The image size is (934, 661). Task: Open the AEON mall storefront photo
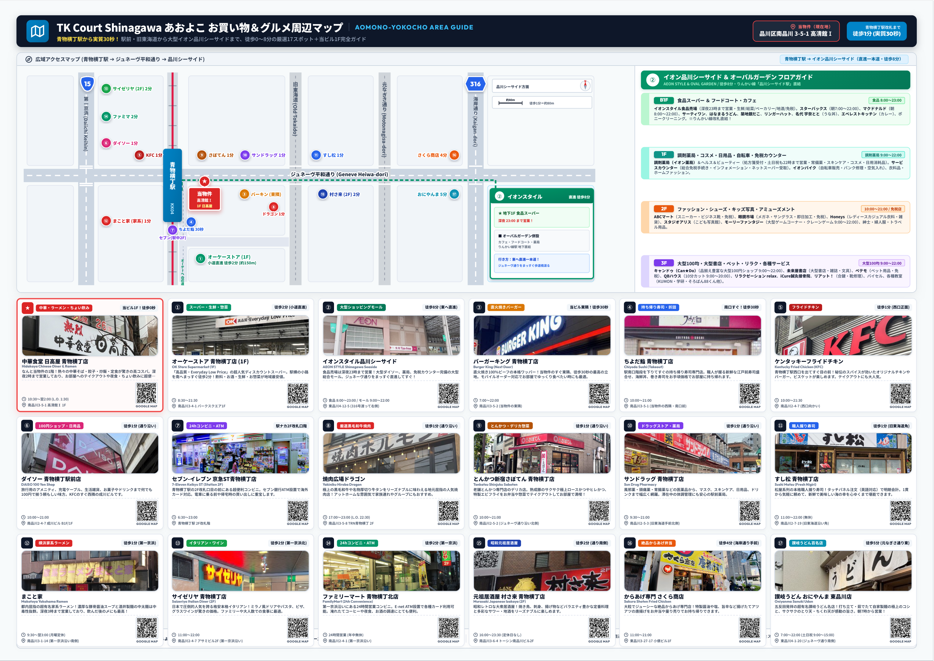pos(391,336)
